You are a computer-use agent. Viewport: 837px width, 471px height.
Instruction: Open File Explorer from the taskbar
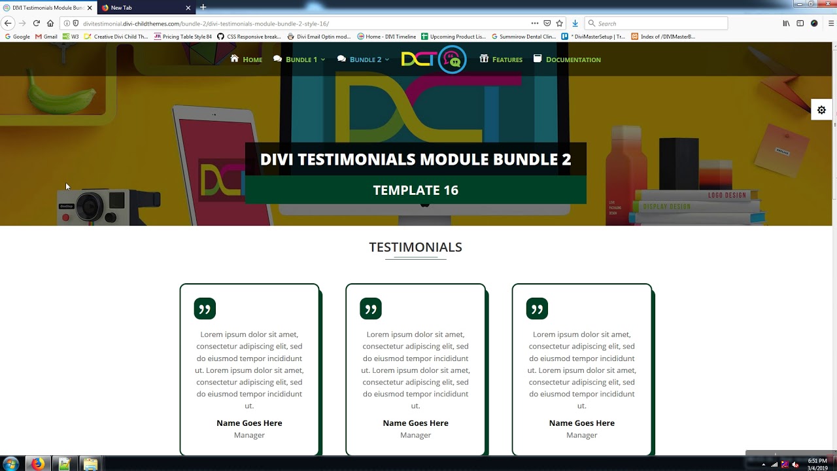[90, 464]
